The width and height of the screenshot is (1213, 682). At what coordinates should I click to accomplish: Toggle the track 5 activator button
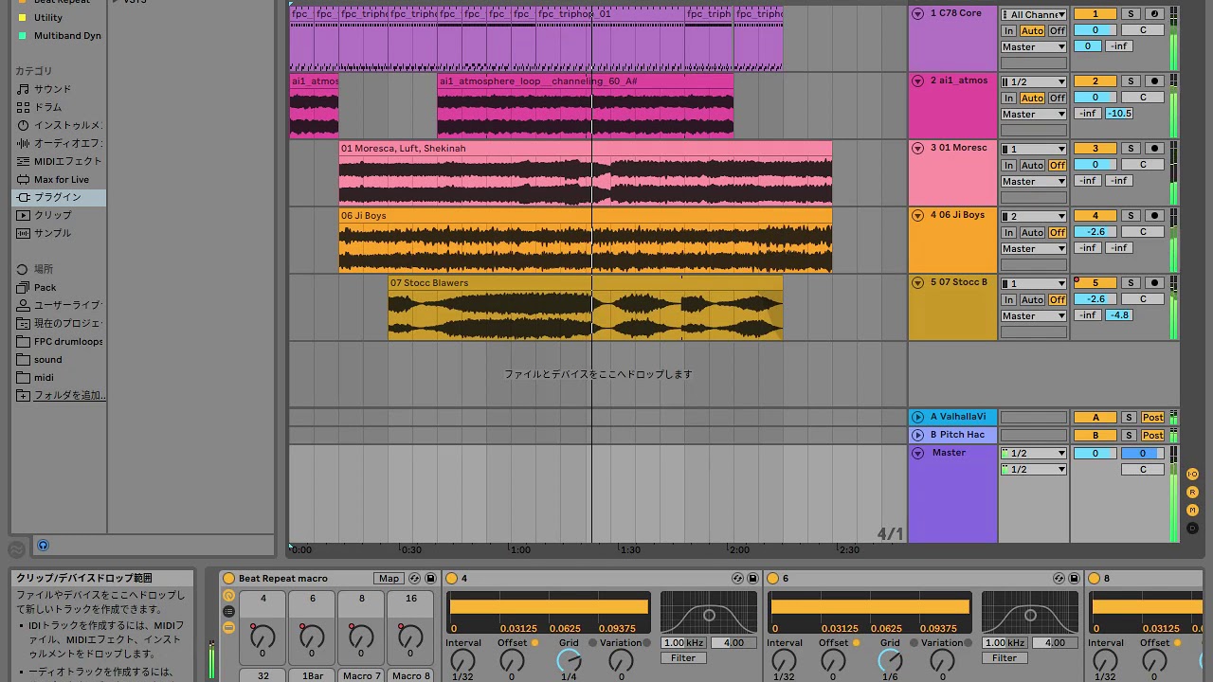(x=1095, y=283)
